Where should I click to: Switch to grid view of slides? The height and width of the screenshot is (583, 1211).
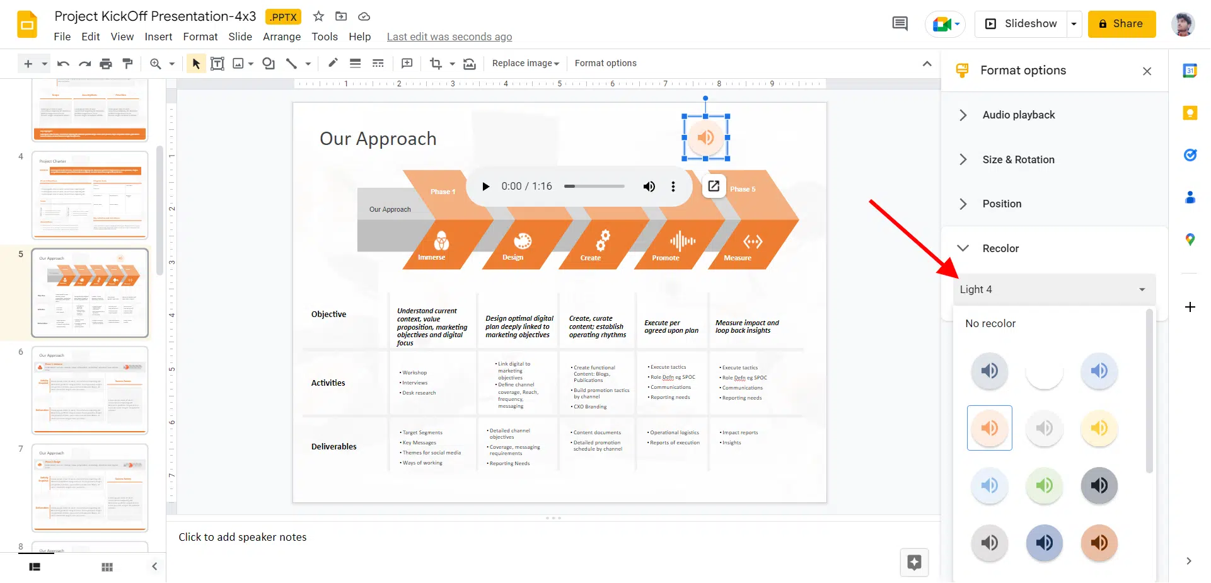[107, 567]
